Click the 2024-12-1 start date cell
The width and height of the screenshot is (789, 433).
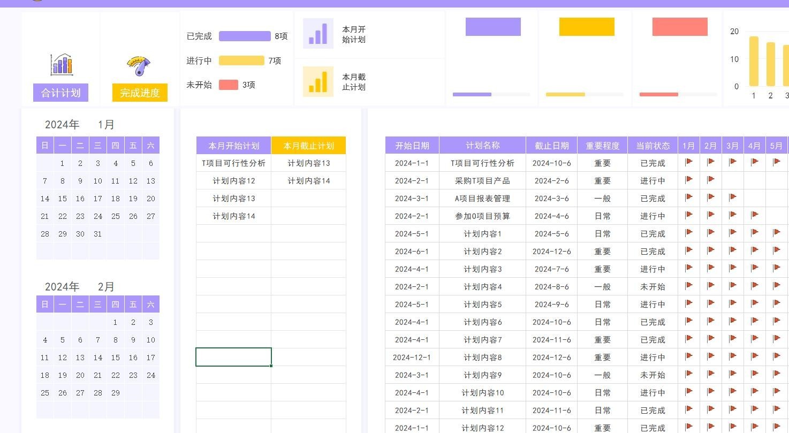tap(412, 358)
